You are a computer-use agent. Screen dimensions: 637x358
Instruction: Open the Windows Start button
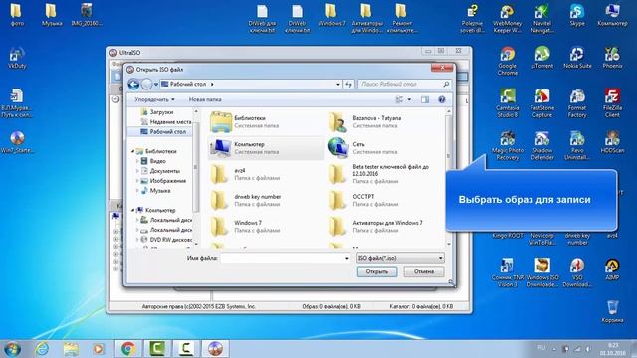(x=12, y=349)
